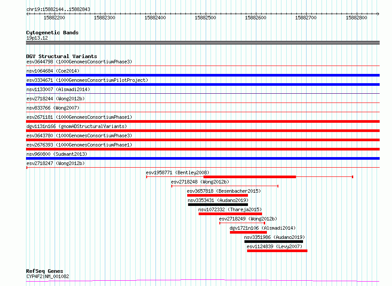Click the nsv960800 (Sudmant2013) variant label

[57, 154]
